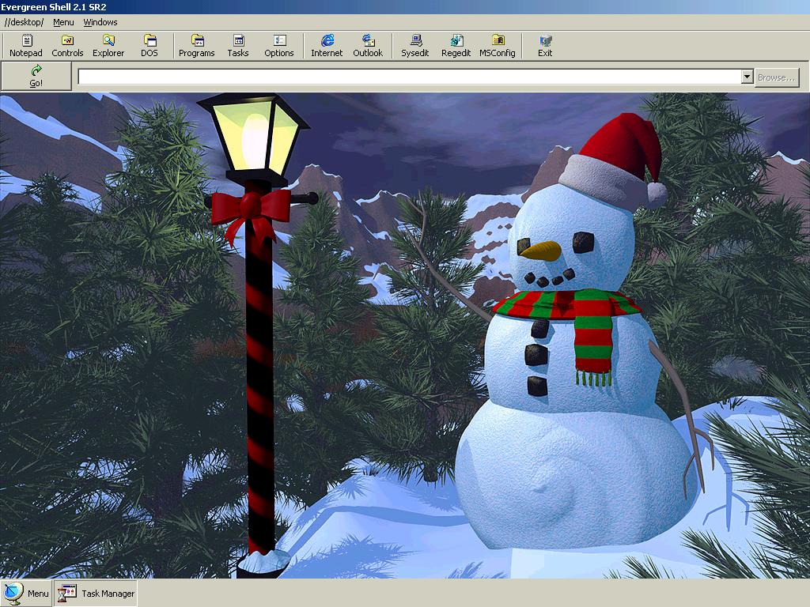This screenshot has width=810, height=607.
Task: Launch Internet from the toolbar
Action: click(327, 46)
